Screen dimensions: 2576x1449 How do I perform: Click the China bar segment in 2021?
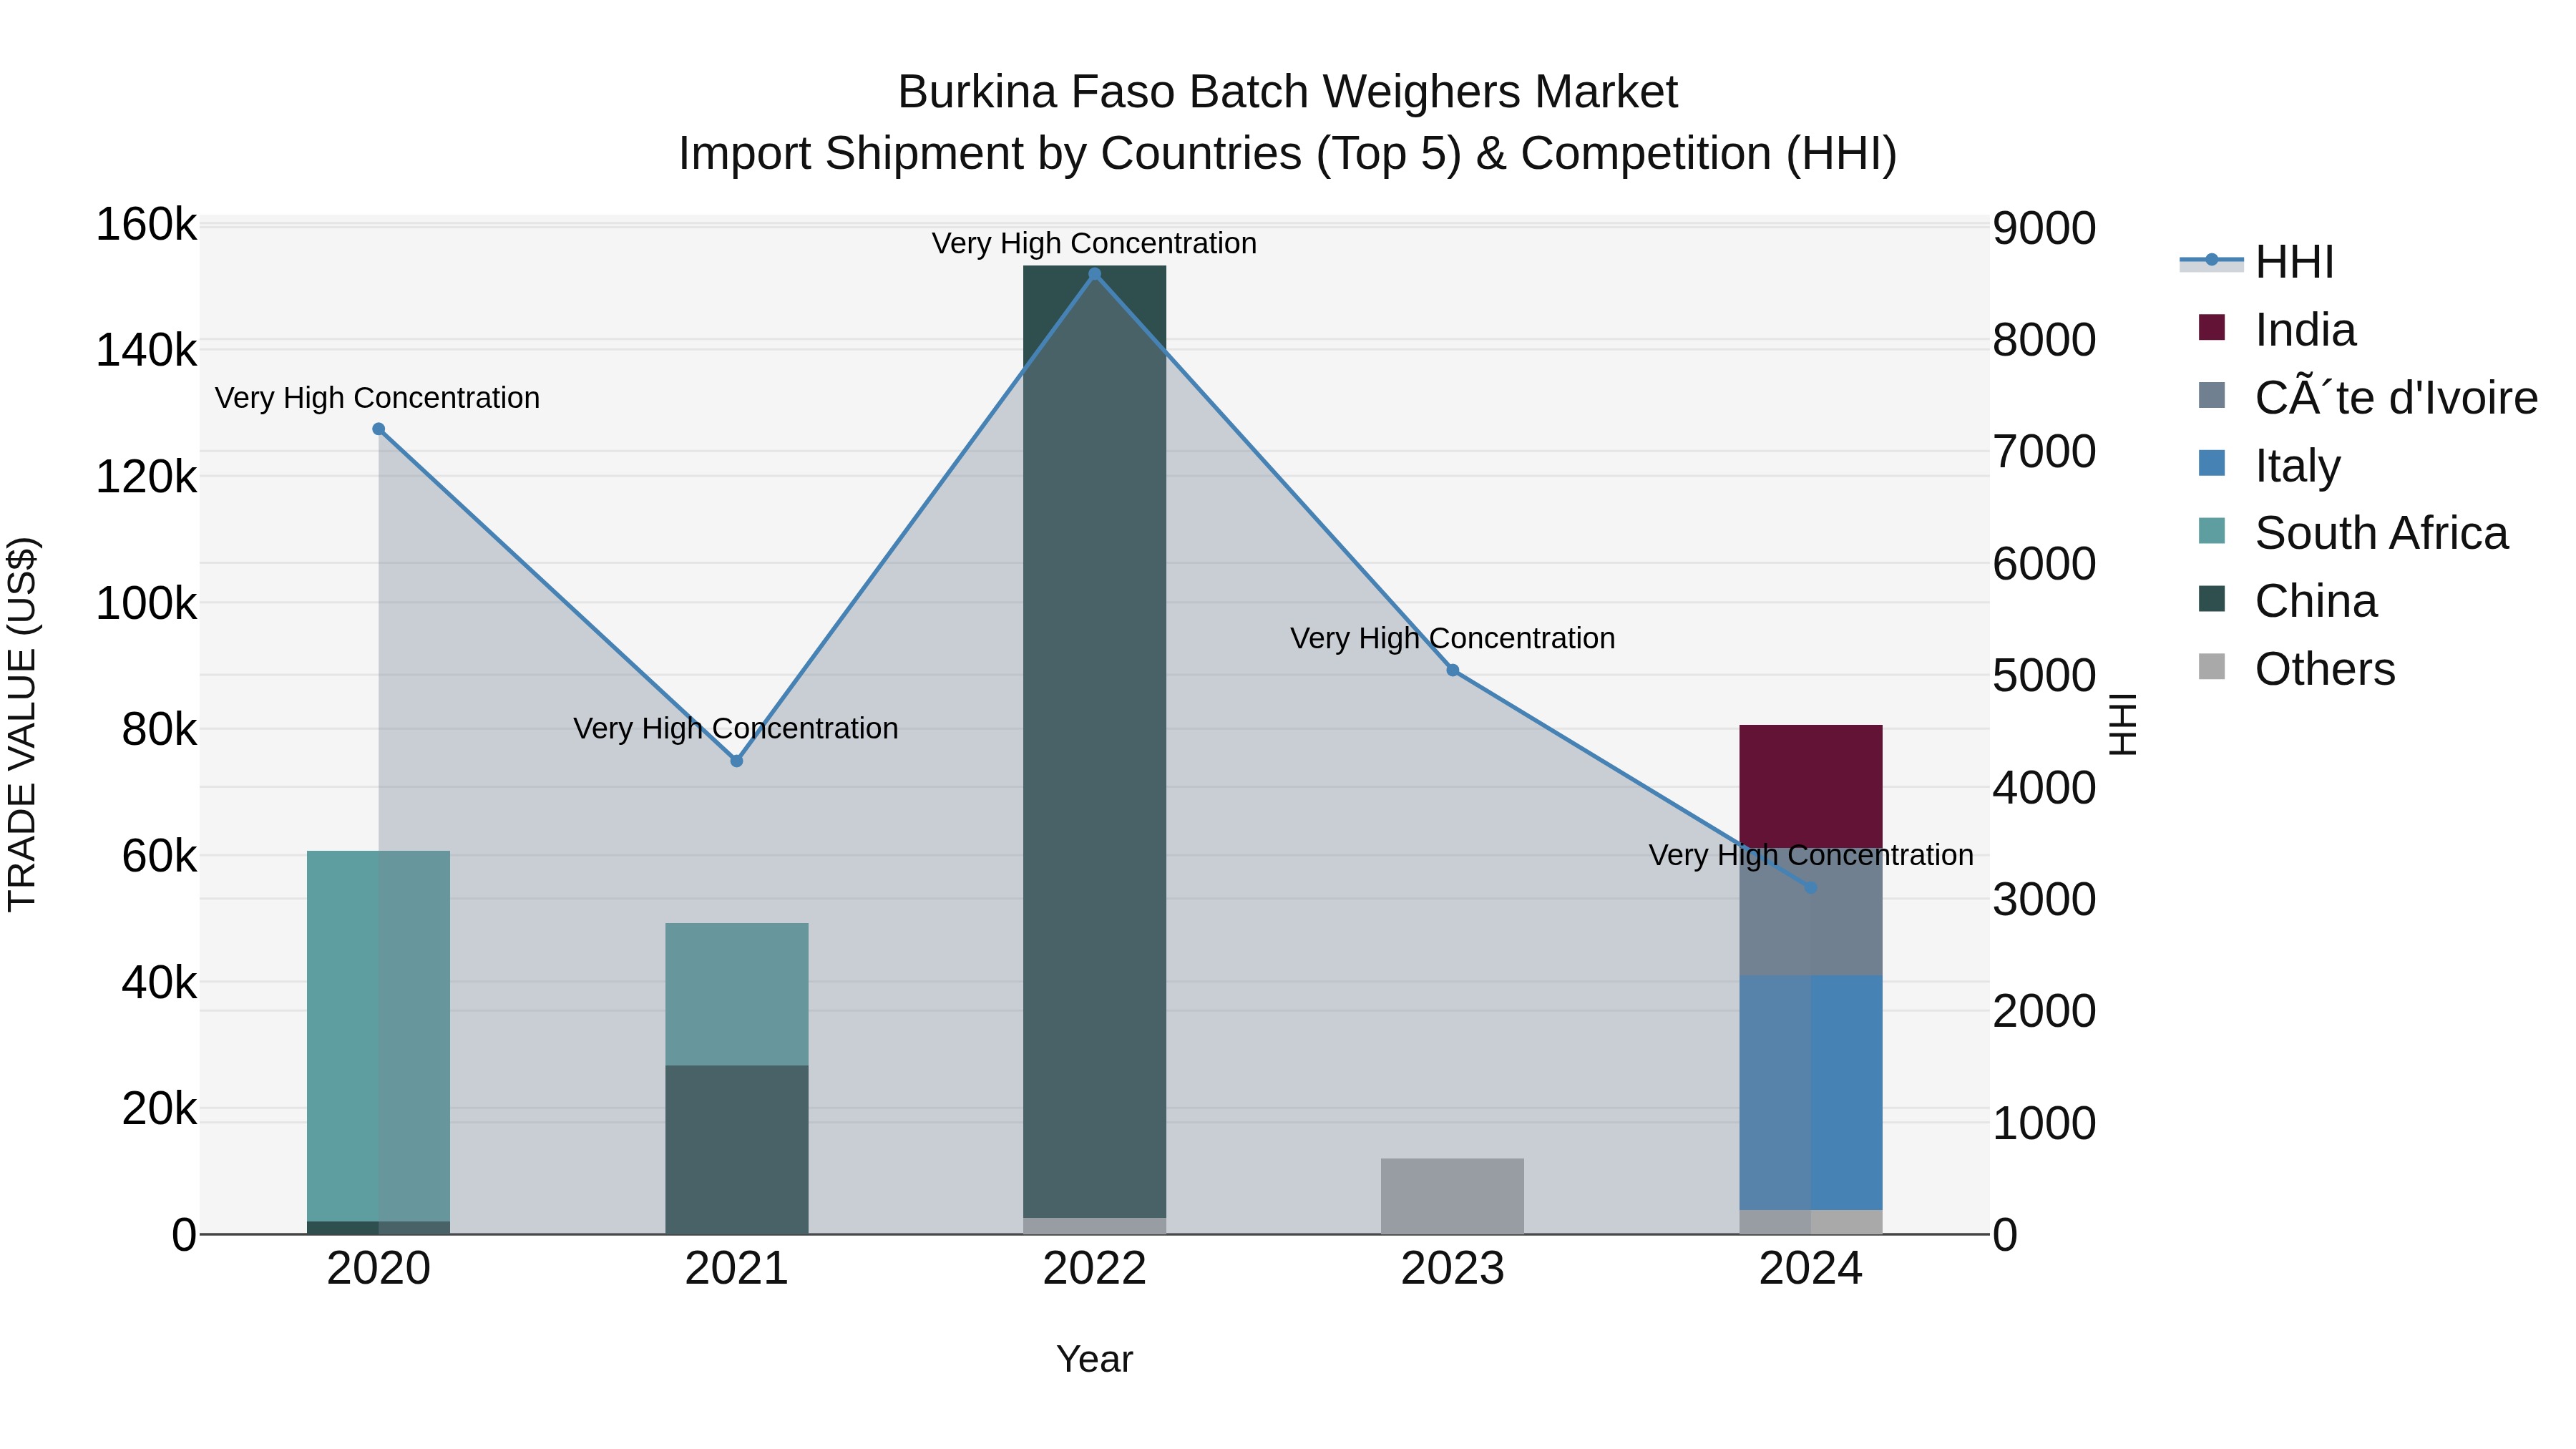pyautogui.click(x=737, y=1150)
